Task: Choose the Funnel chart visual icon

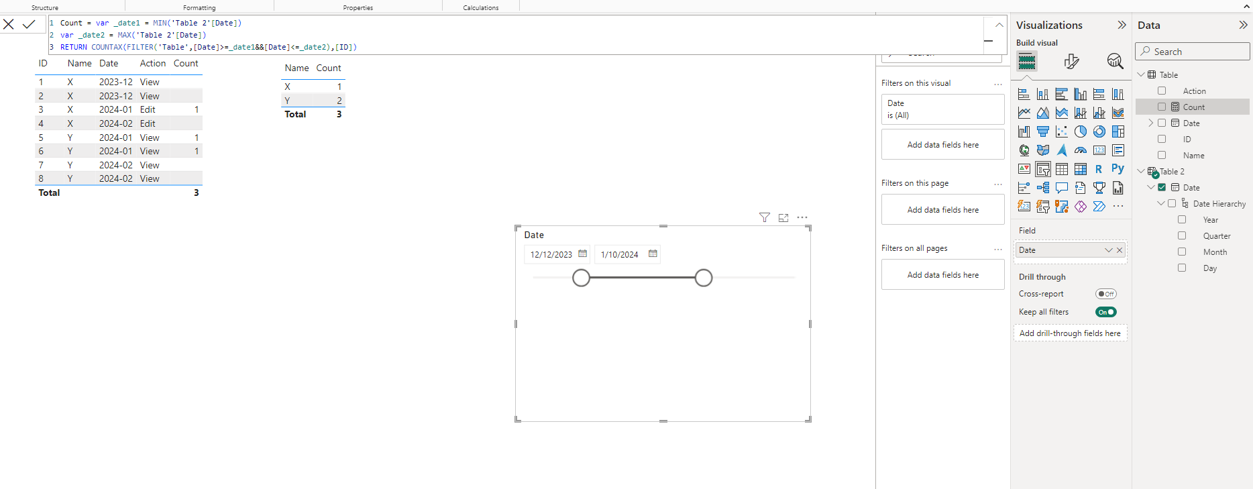Action: point(1043,131)
